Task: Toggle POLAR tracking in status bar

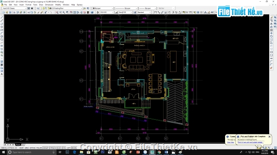Action: (39, 148)
